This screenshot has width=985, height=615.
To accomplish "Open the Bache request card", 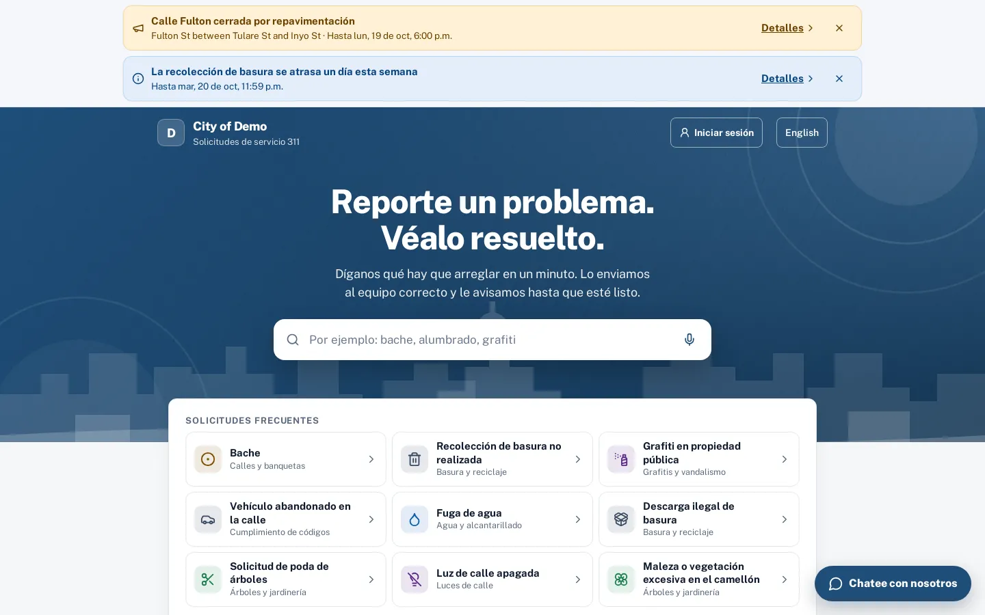I will click(x=286, y=459).
